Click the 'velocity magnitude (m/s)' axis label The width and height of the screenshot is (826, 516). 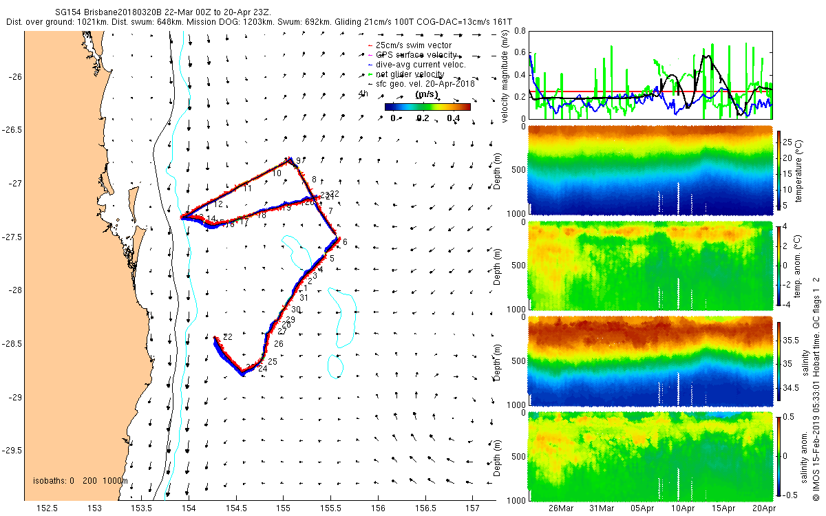[506, 76]
